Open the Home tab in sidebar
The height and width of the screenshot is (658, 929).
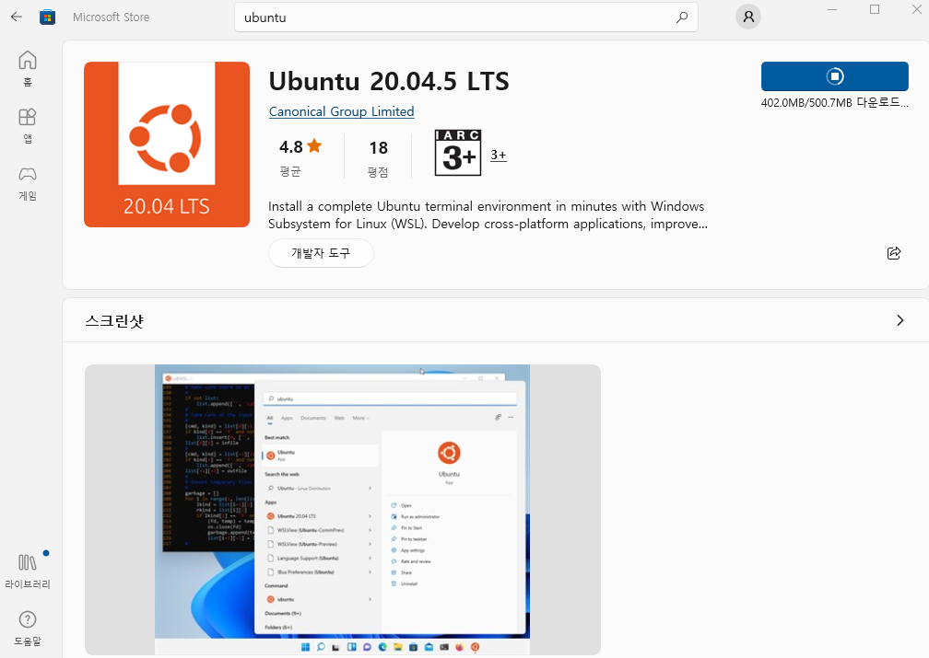tap(28, 67)
